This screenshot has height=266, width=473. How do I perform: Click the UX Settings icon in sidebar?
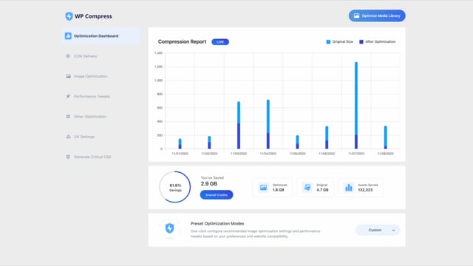pyautogui.click(x=68, y=137)
